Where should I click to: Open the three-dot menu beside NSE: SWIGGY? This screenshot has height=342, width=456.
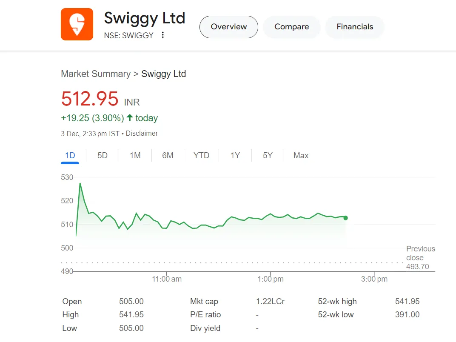point(163,35)
